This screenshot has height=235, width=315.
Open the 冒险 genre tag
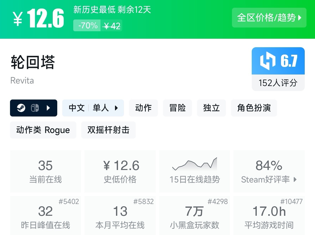177,108
